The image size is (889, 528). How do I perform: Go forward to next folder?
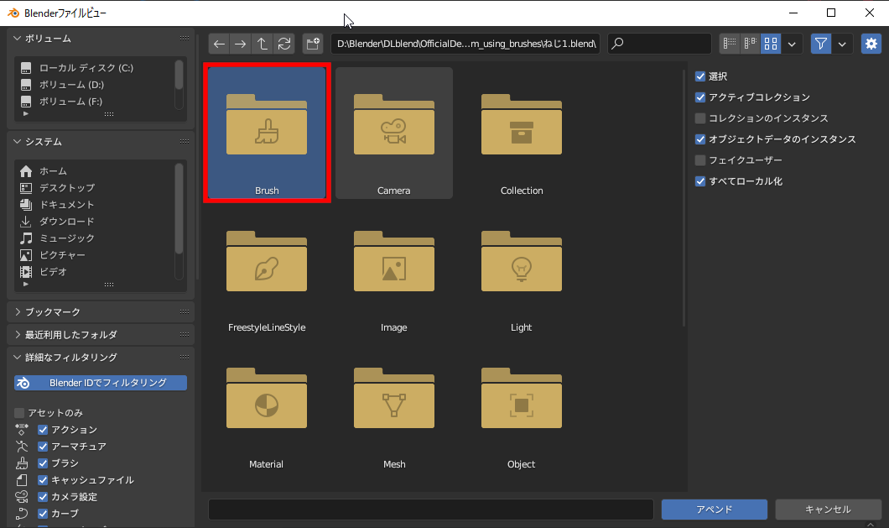pyautogui.click(x=241, y=44)
